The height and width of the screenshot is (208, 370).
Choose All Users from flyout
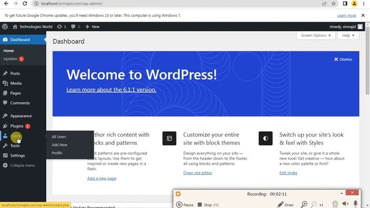[x=59, y=137]
